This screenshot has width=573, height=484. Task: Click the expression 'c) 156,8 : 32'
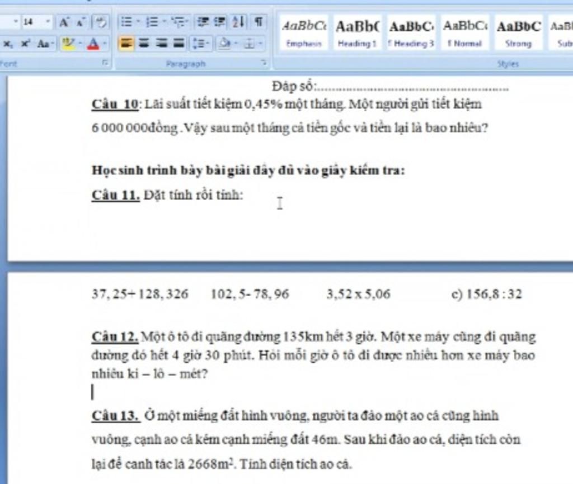point(487,294)
